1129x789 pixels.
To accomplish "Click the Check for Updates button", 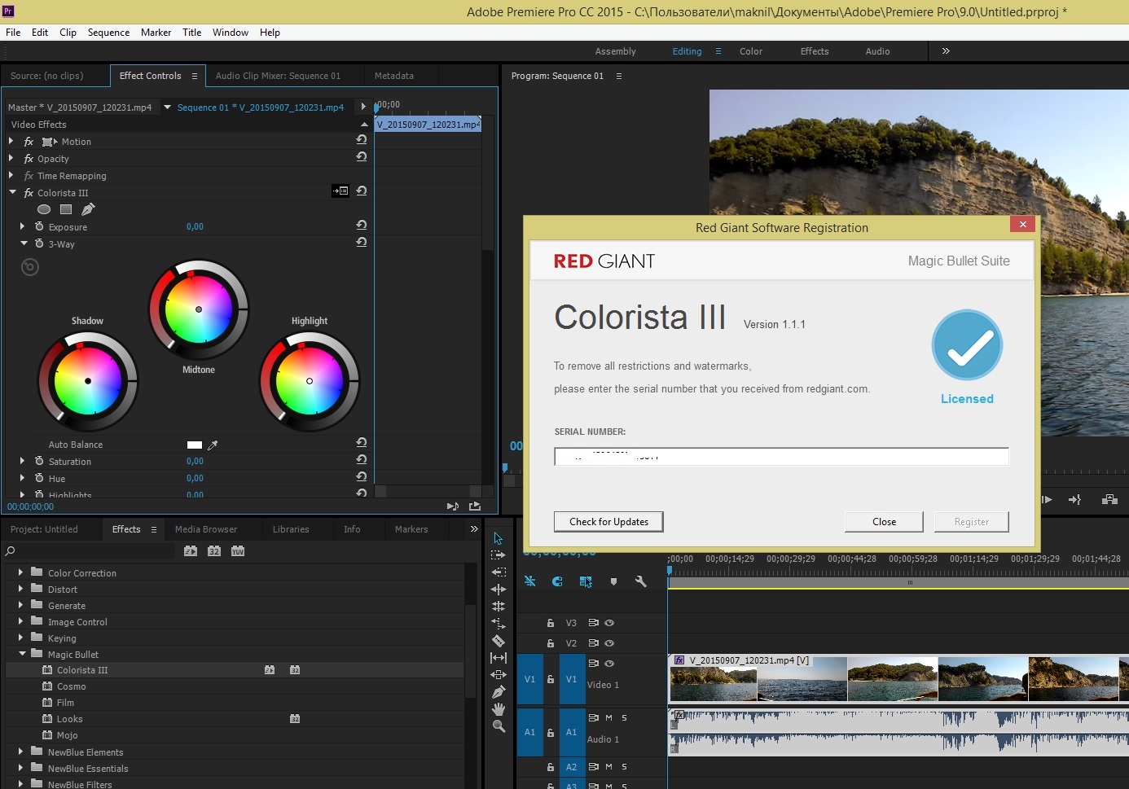I will [x=608, y=522].
